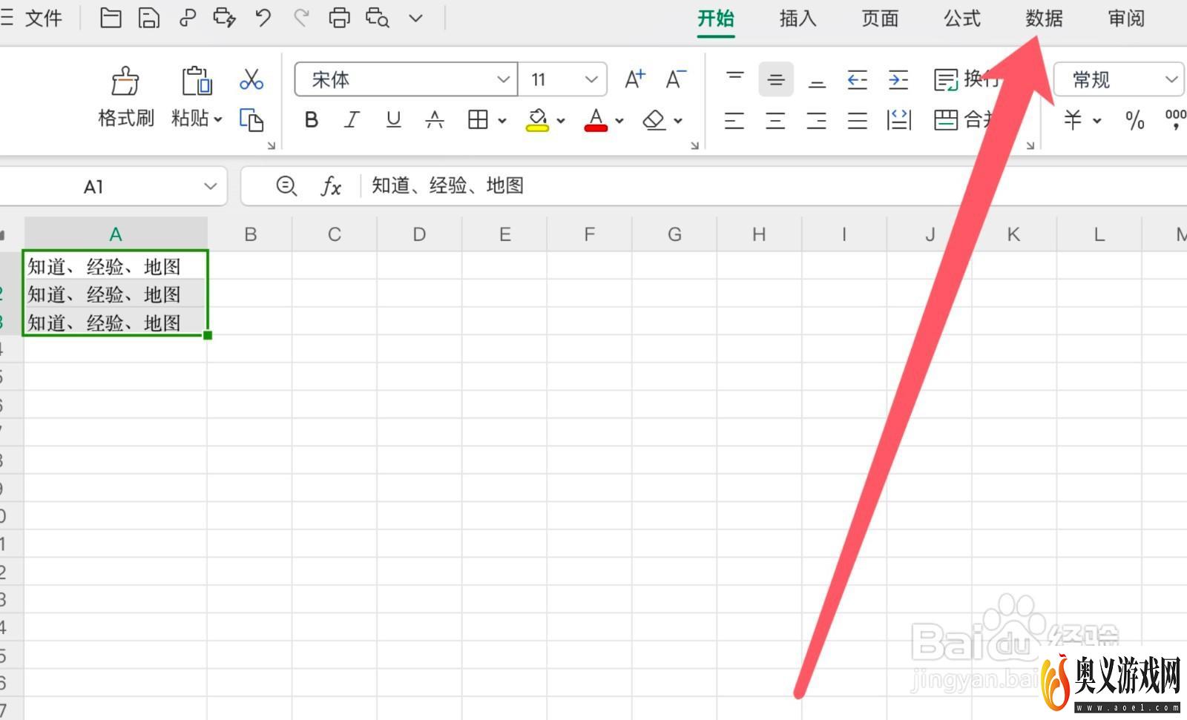Viewport: 1187px width, 720px height.
Task: Expand the quick access toolbar chevron
Action: pyautogui.click(x=415, y=18)
